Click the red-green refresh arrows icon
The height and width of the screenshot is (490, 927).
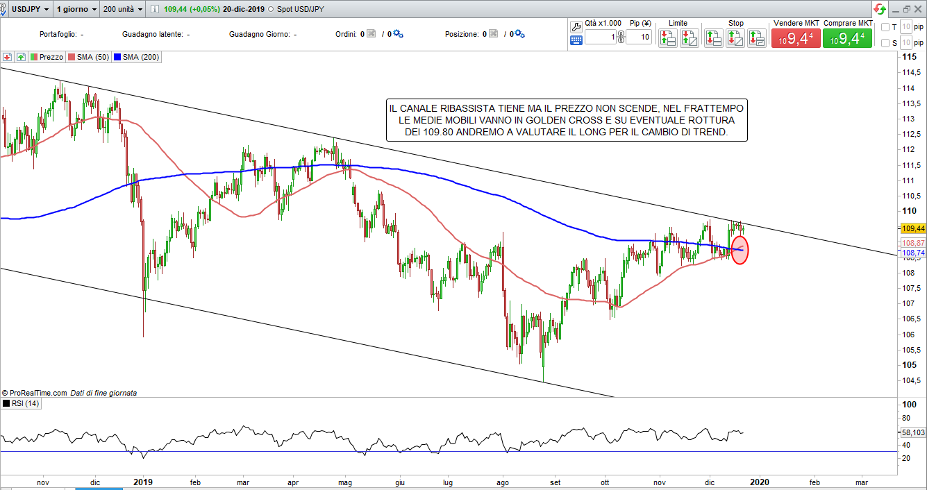tap(880, 9)
